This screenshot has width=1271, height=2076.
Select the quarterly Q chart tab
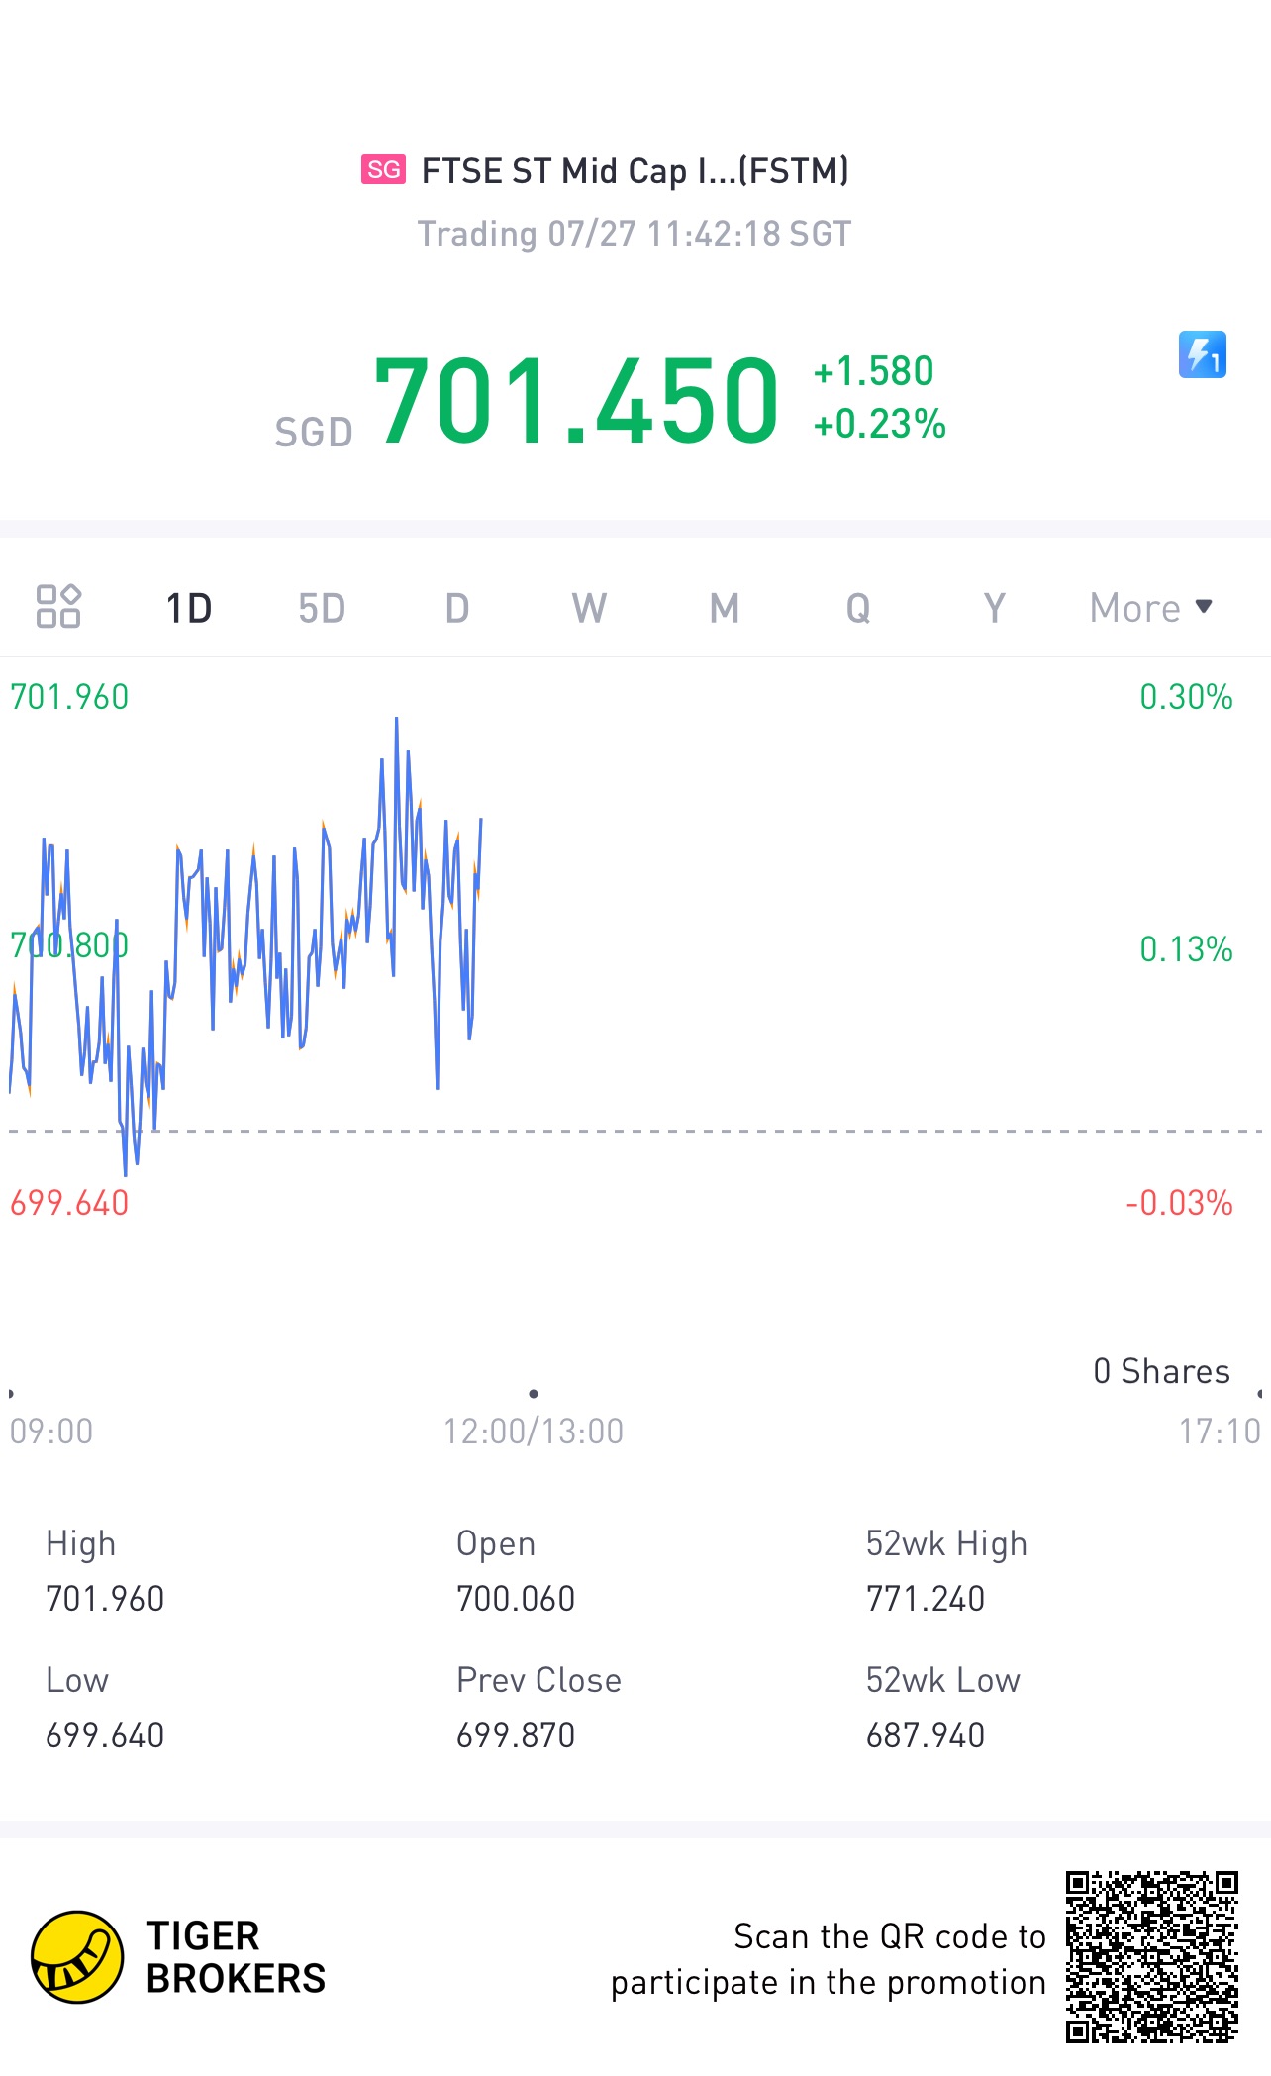(857, 608)
